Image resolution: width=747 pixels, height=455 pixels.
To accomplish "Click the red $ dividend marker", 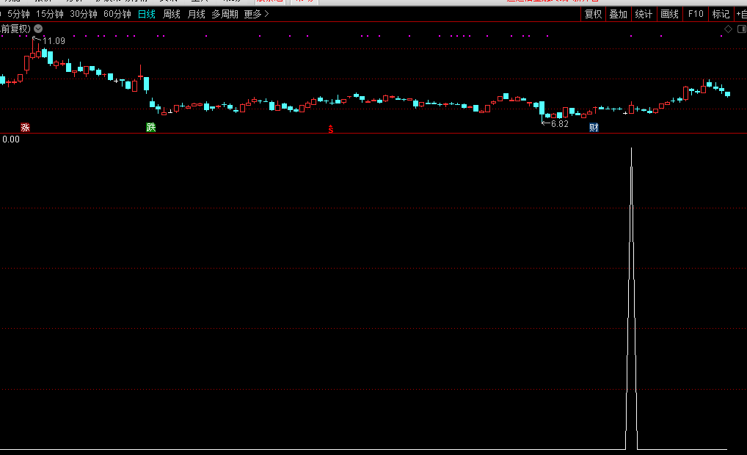I will (331, 129).
